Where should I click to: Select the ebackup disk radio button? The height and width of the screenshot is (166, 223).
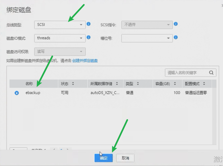(17, 93)
